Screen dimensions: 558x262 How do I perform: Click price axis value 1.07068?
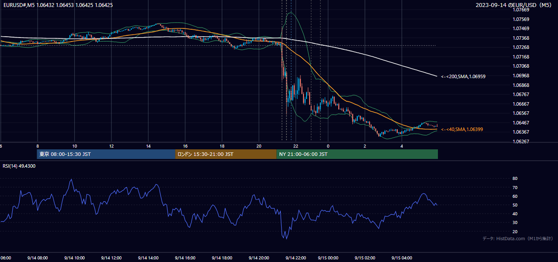tap(520, 66)
